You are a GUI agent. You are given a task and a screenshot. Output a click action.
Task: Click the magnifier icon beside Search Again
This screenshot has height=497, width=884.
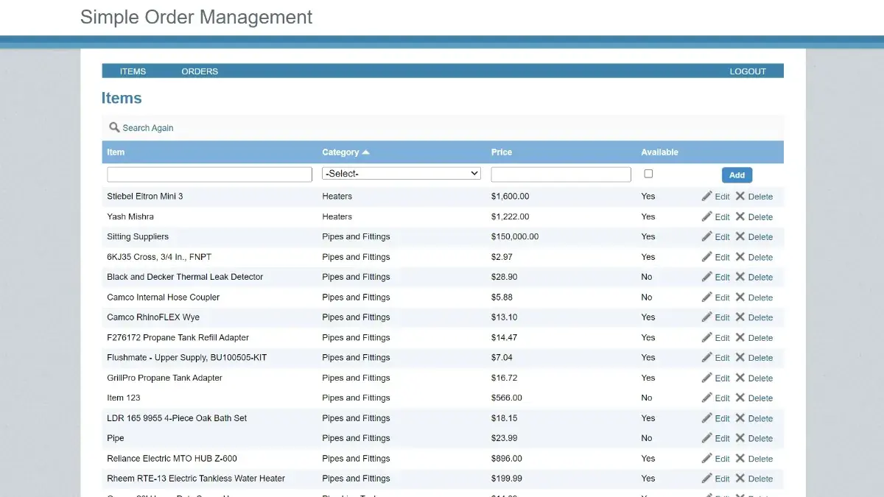click(x=114, y=127)
